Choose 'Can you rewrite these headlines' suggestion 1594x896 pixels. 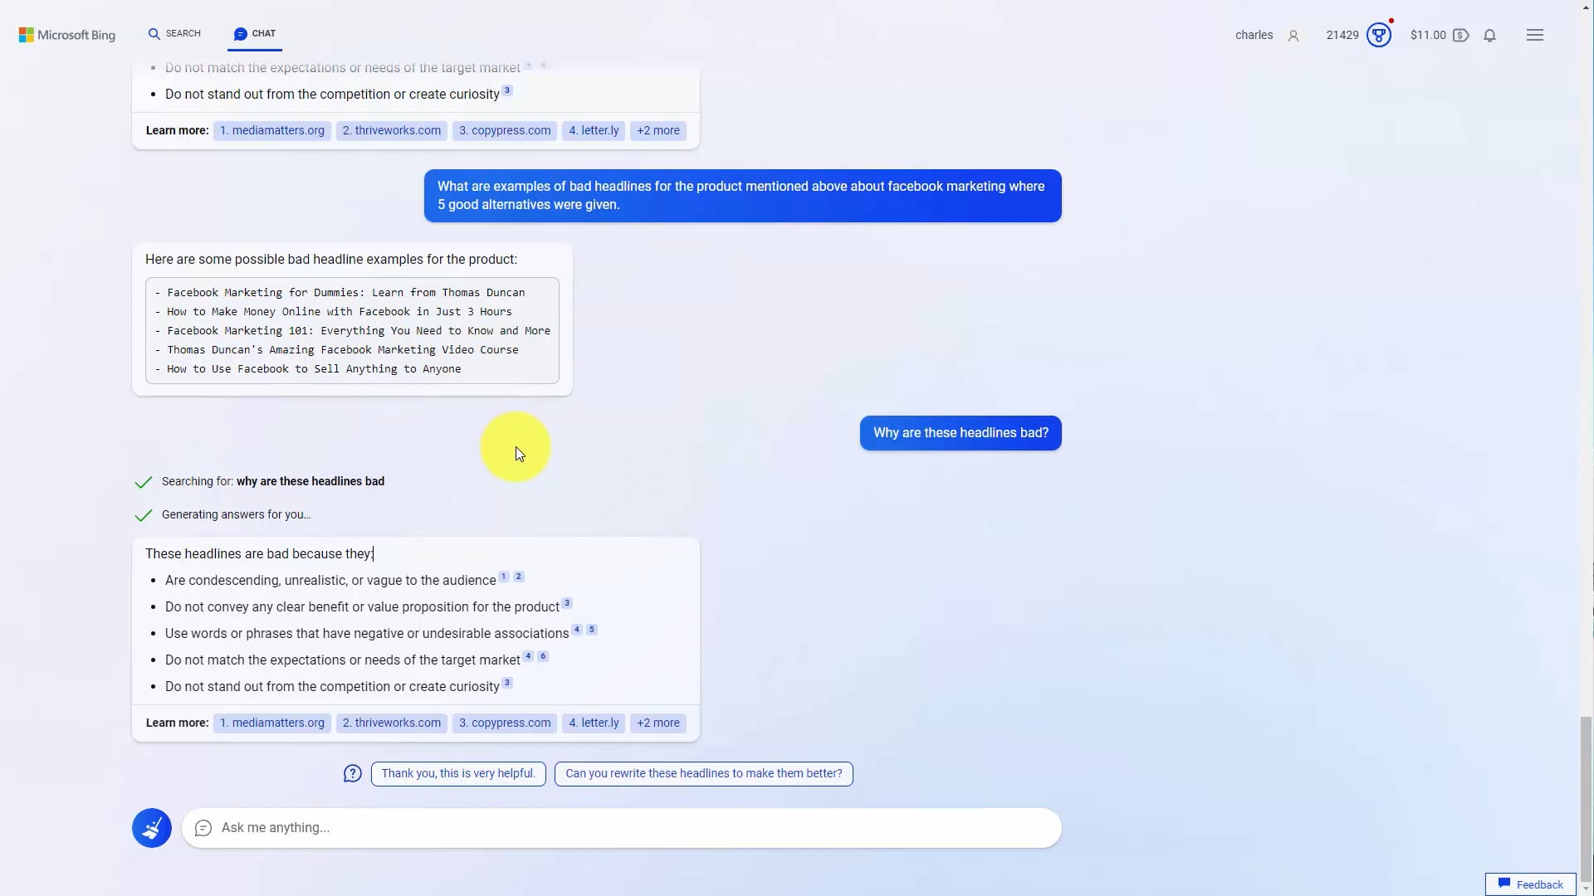pyautogui.click(x=704, y=773)
